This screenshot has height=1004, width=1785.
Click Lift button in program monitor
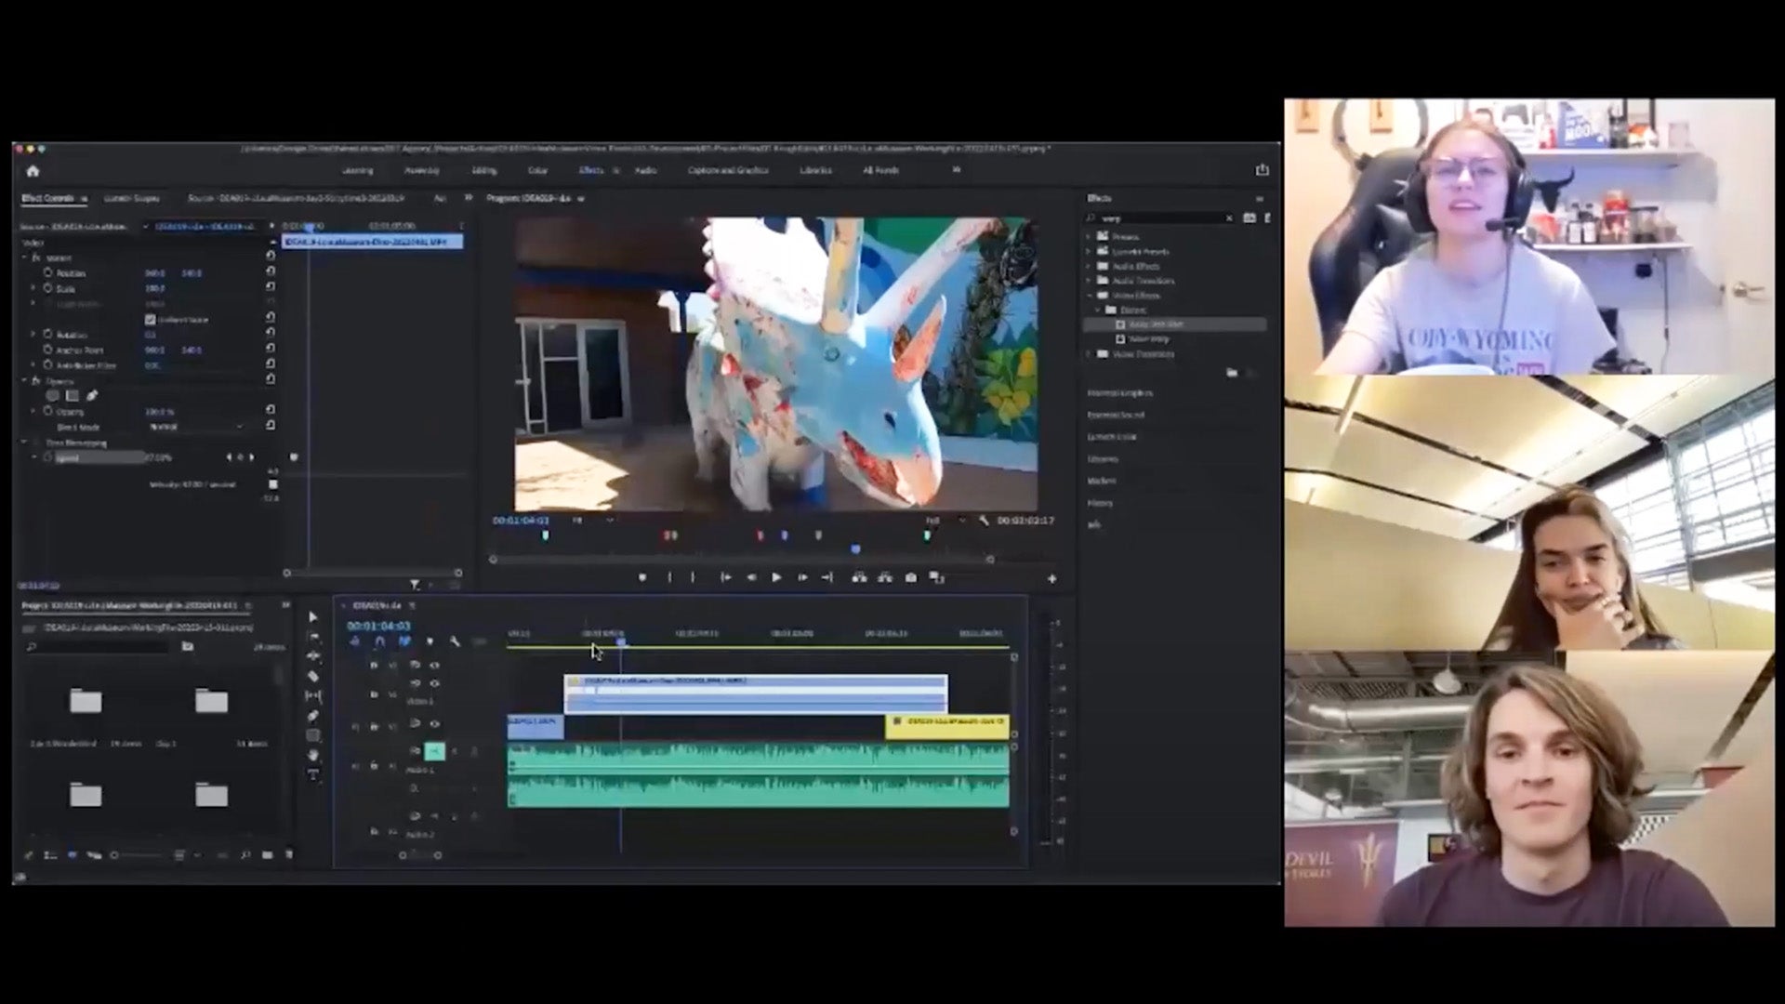pyautogui.click(x=858, y=577)
